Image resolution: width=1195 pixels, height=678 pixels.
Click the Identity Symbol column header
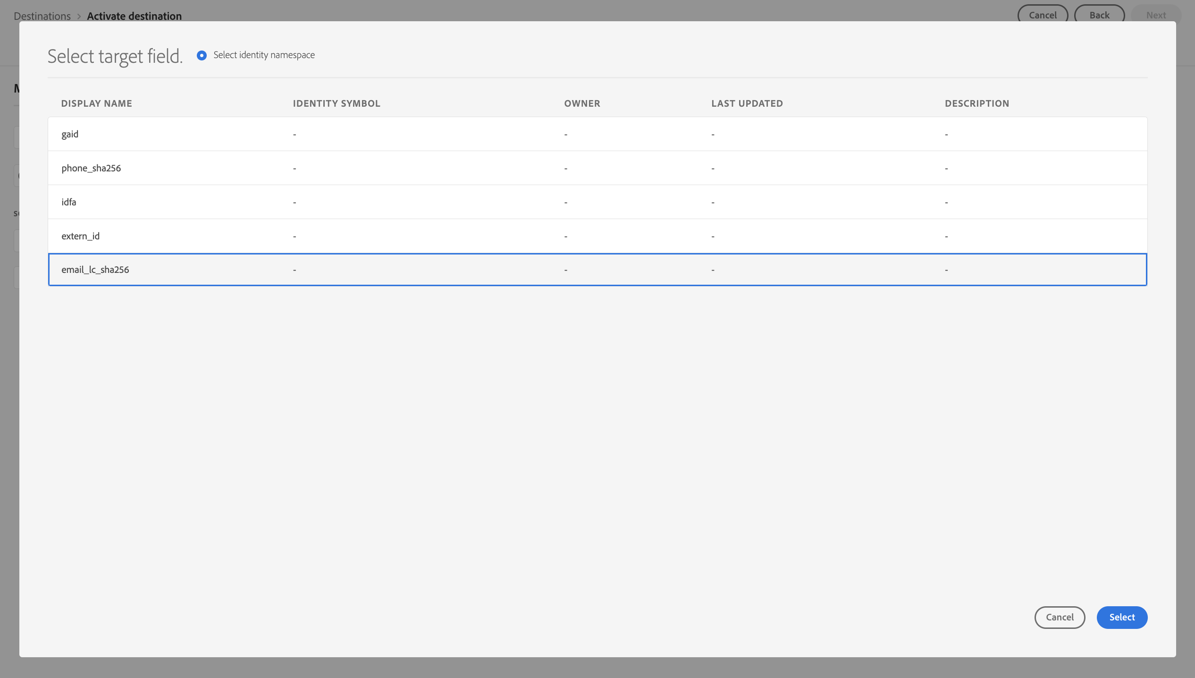click(x=337, y=103)
